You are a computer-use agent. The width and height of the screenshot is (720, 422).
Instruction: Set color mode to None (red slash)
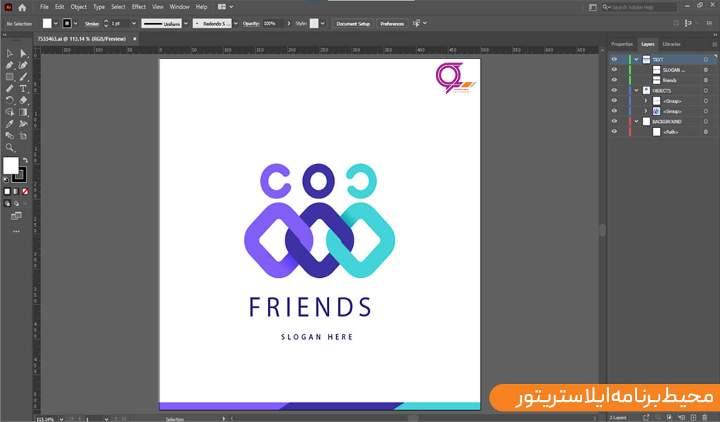25,191
